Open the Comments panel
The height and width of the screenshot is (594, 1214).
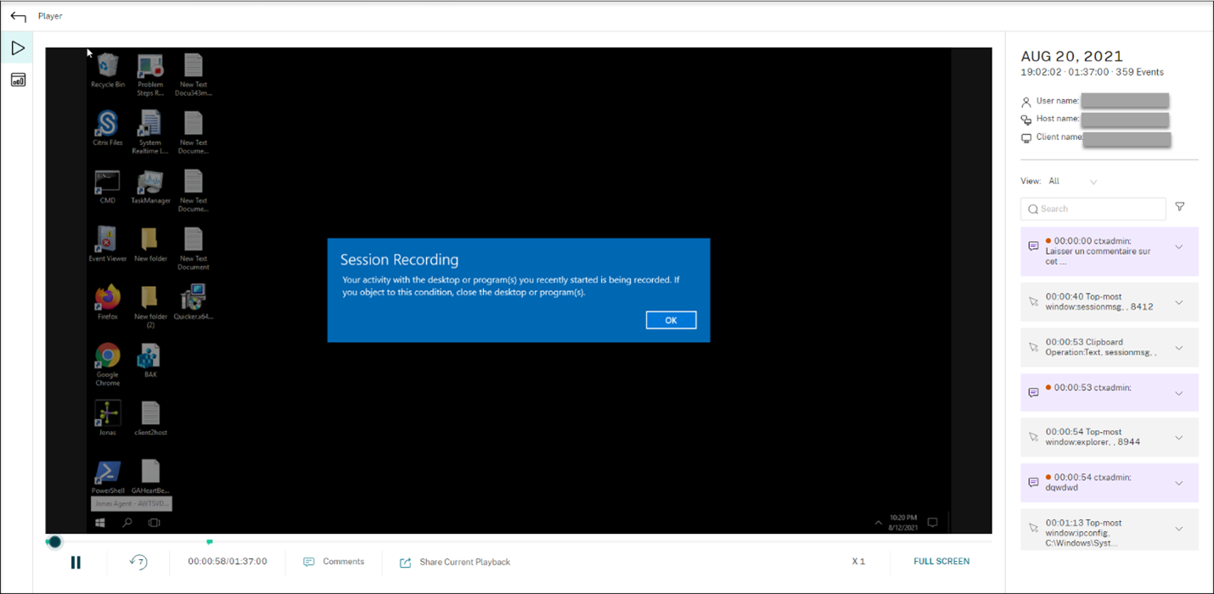(334, 562)
